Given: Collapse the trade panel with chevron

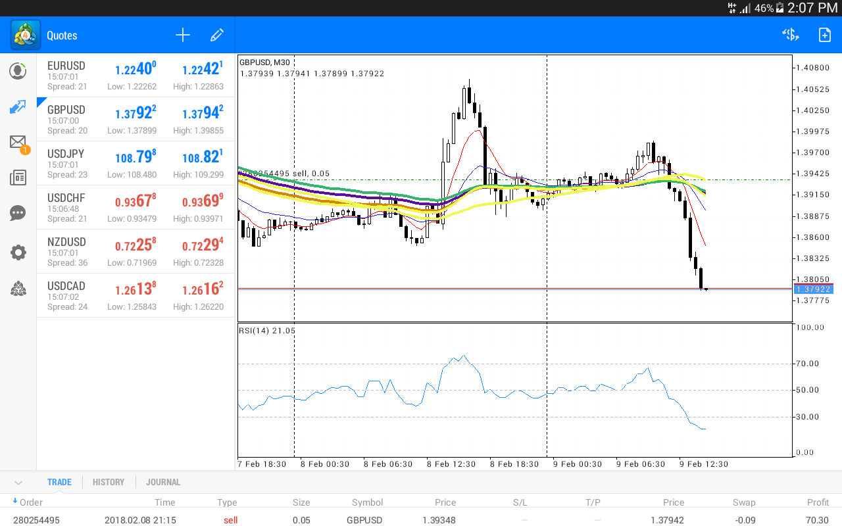Looking at the screenshot, I should click(x=18, y=483).
